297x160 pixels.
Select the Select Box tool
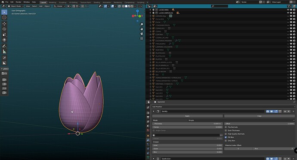click(x=4, y=12)
